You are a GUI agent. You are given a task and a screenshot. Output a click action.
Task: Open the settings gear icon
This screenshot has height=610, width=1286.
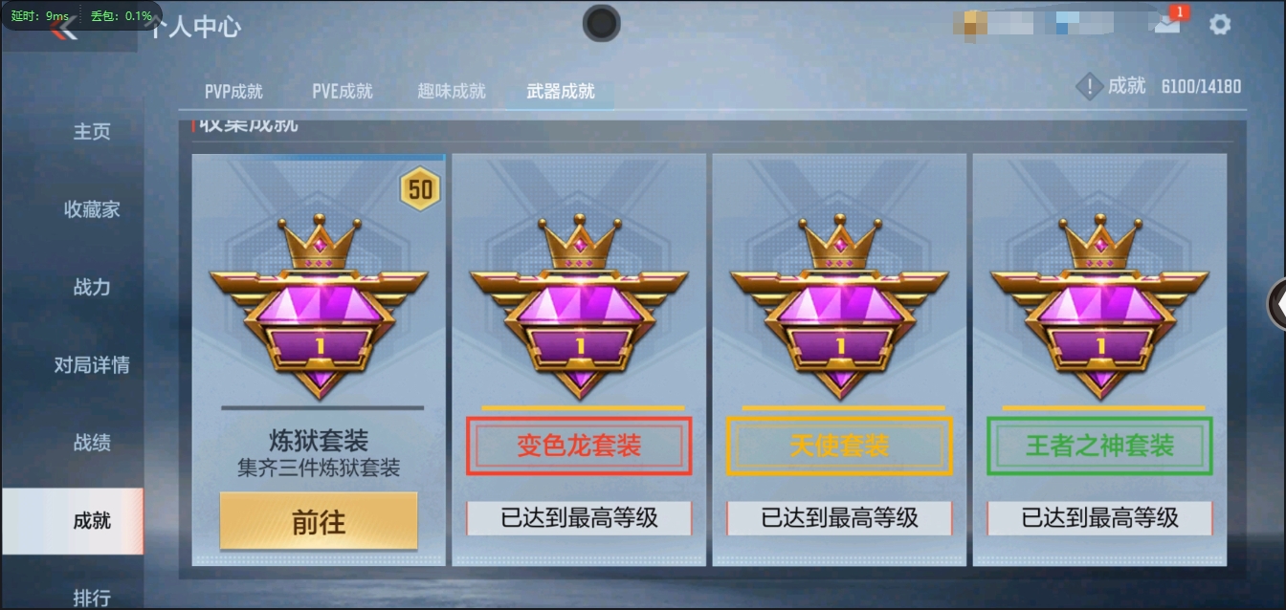pos(1220,25)
